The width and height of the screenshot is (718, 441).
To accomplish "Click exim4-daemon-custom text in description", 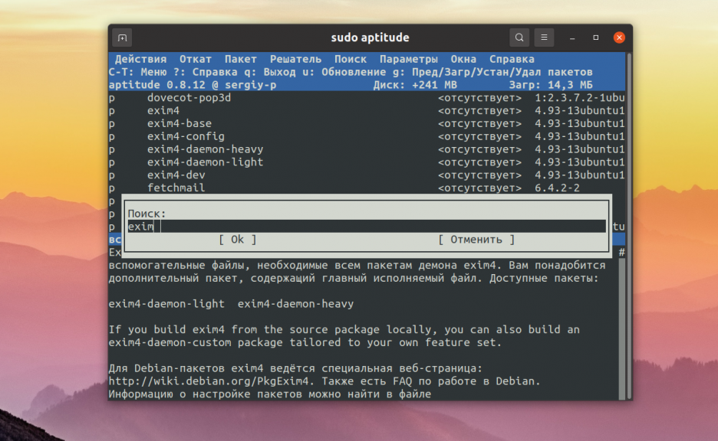I will [x=170, y=343].
